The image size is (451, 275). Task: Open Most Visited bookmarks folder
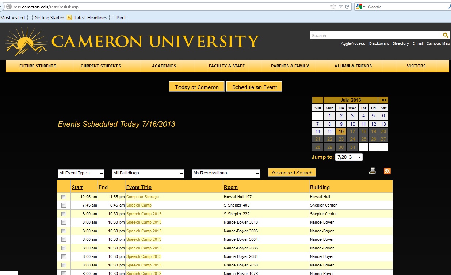(x=12, y=17)
